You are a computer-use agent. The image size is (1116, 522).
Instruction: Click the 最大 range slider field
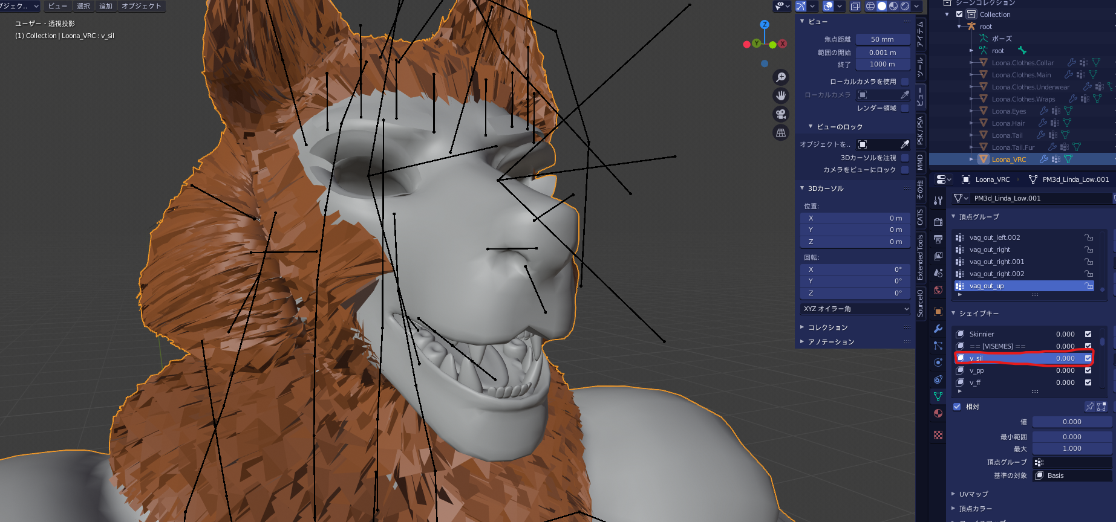(x=1072, y=448)
